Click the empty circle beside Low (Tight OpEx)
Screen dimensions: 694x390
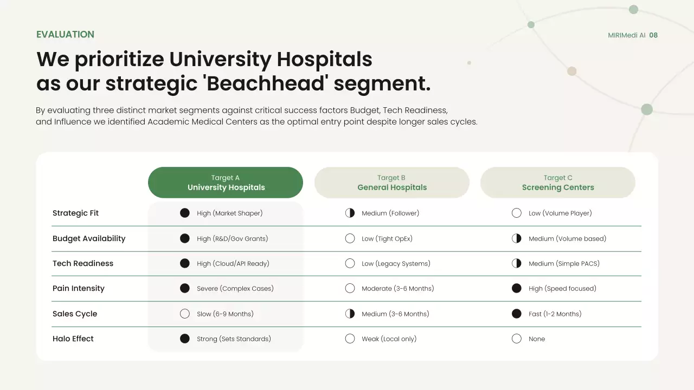[350, 238]
